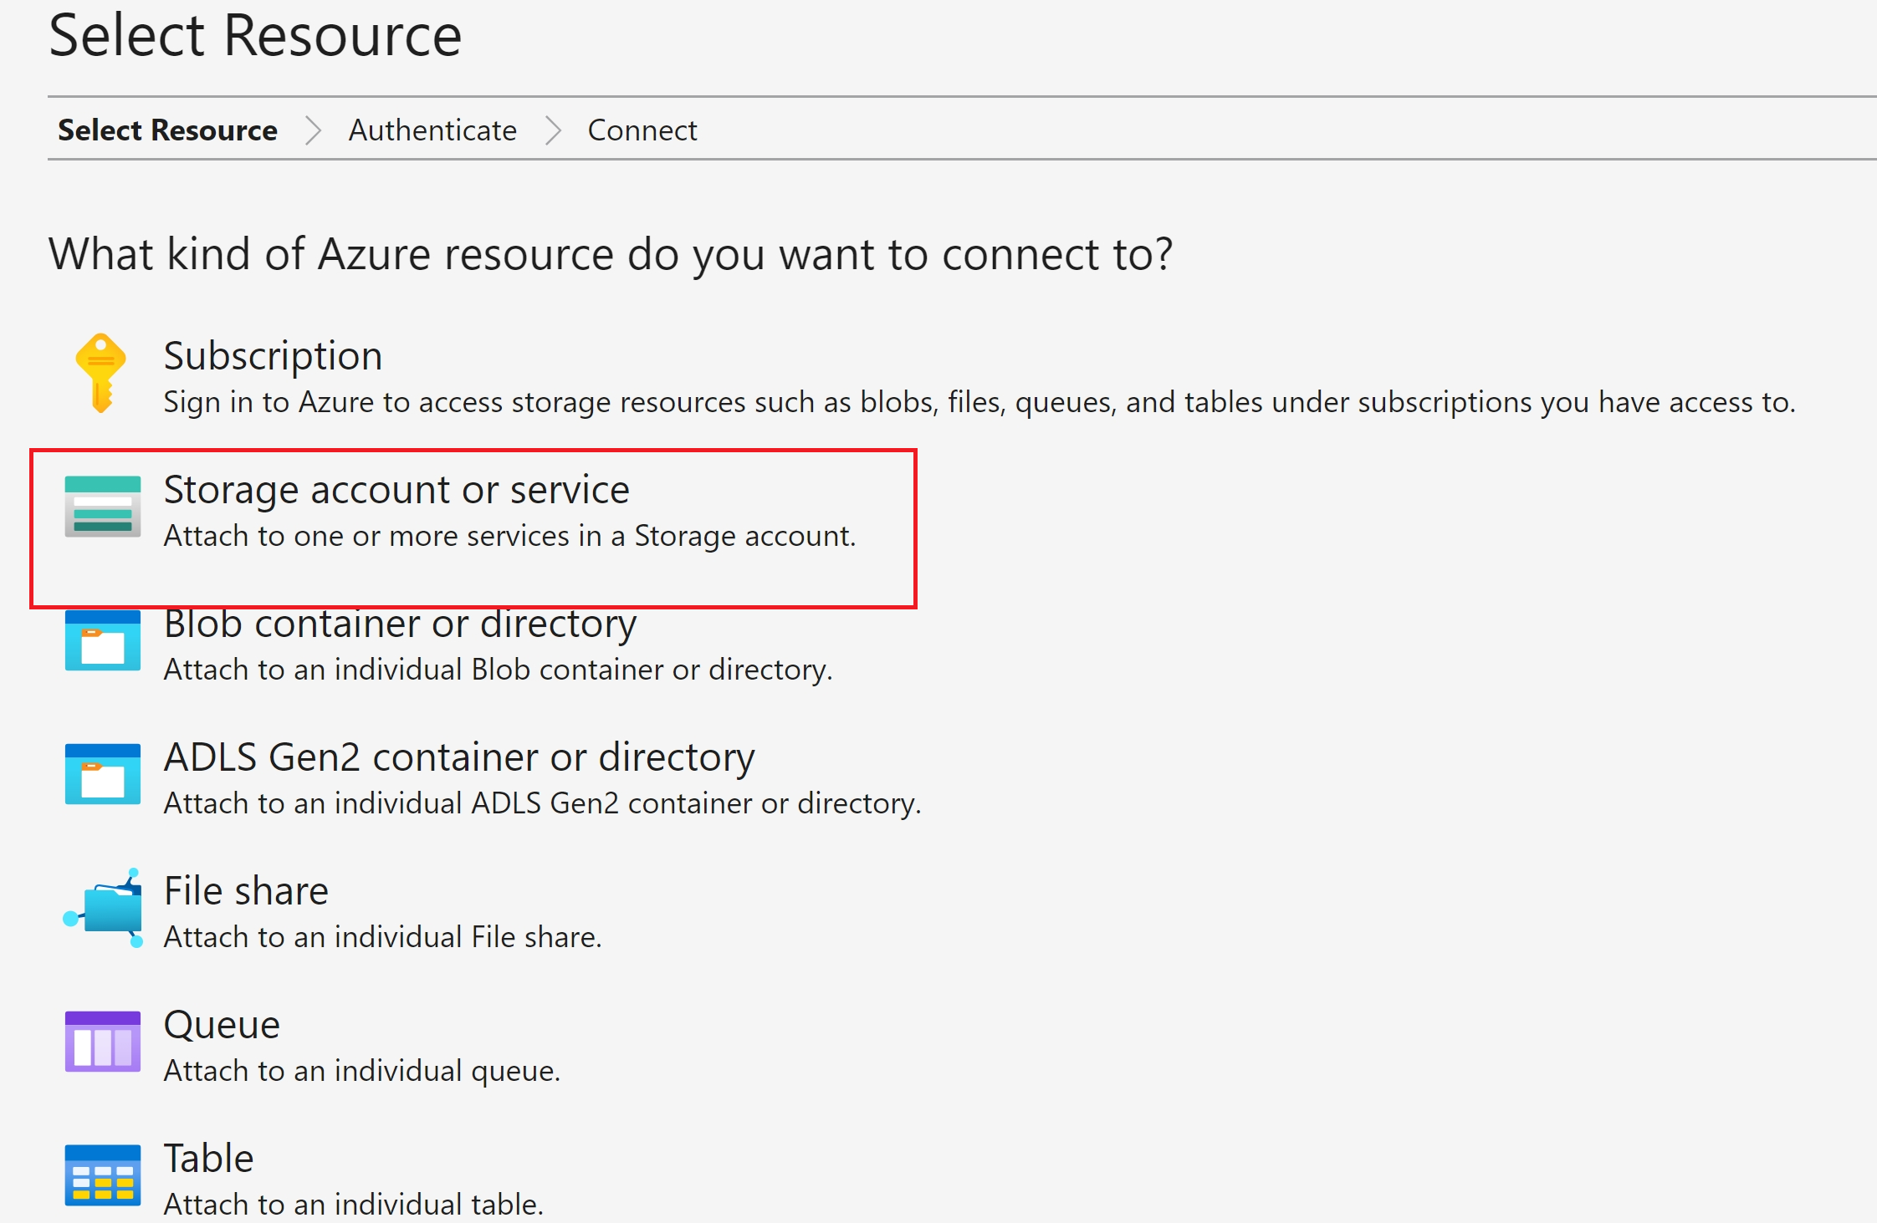Click the chevron after Select Resource step
This screenshot has height=1223, width=1877.
[314, 130]
